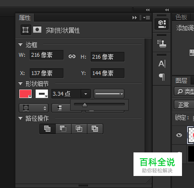Select the mask icon in Properties panel
The width and height of the screenshot is (194, 188).
[37, 30]
